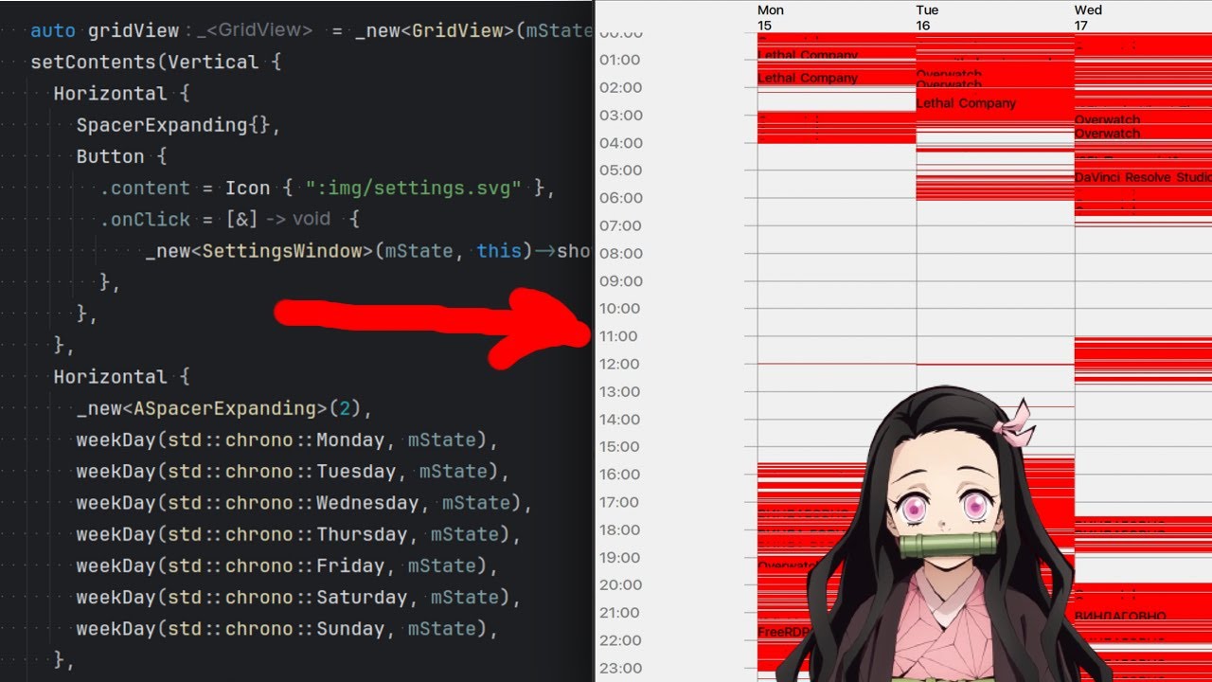The image size is (1212, 682).
Task: Open the Lethal Company event on Tuesday
Action: [966, 103]
